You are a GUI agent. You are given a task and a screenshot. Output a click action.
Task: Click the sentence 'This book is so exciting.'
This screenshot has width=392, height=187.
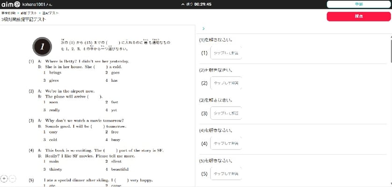coord(69,151)
